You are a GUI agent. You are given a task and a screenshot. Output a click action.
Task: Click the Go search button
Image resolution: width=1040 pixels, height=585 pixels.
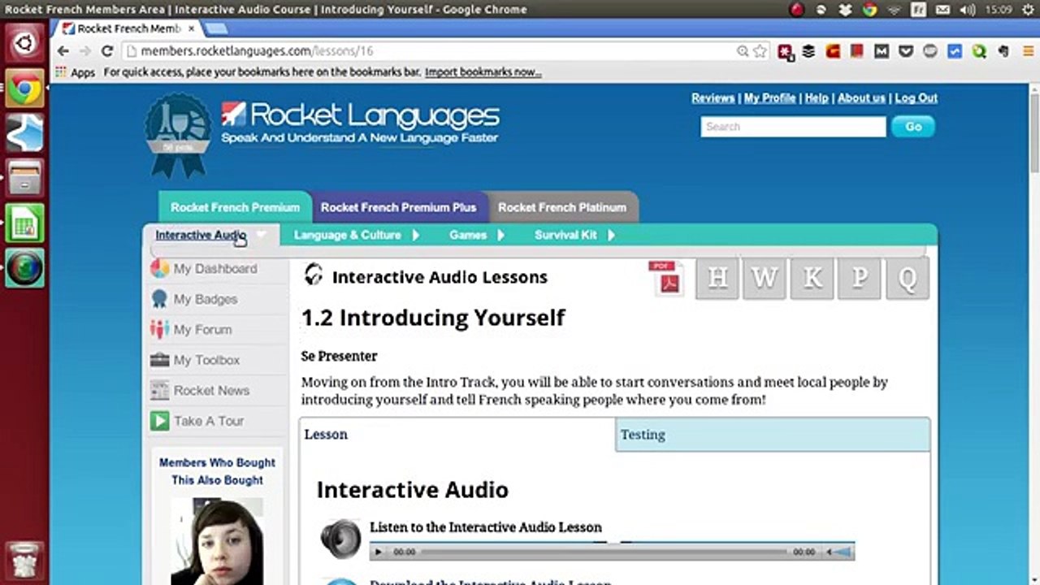click(x=913, y=127)
